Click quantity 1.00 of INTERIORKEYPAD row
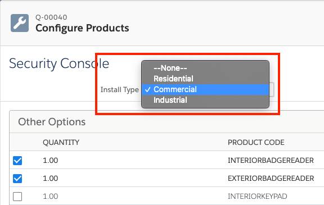Viewport: 324px width, 205px height. tap(51, 196)
